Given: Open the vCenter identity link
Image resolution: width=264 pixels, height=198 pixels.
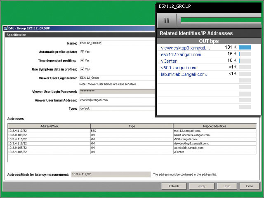Looking at the screenshot, I should [x=169, y=61].
